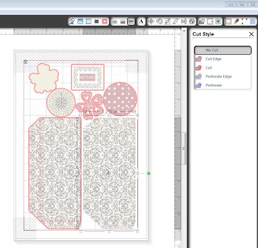Open the Trace window icon
The image size is (258, 248).
click(218, 21)
